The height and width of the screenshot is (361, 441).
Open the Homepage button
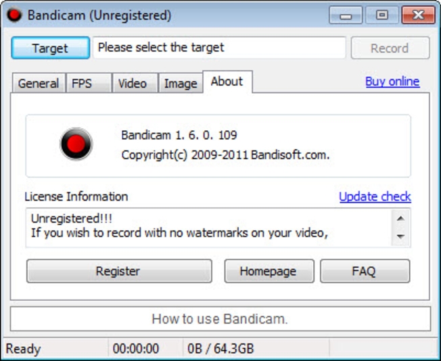pos(269,271)
